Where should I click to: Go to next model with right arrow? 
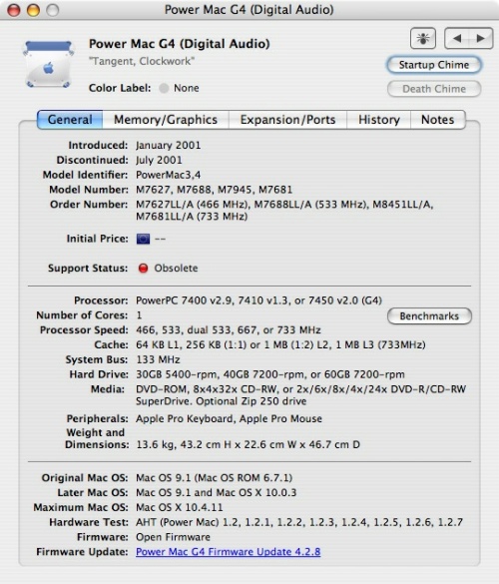coord(481,38)
